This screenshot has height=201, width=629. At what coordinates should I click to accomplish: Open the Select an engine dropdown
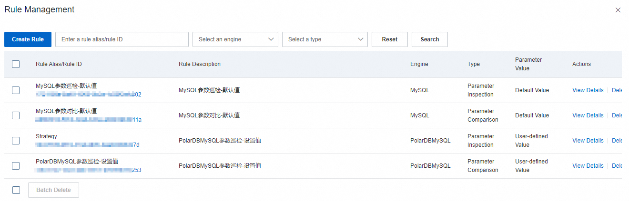235,39
